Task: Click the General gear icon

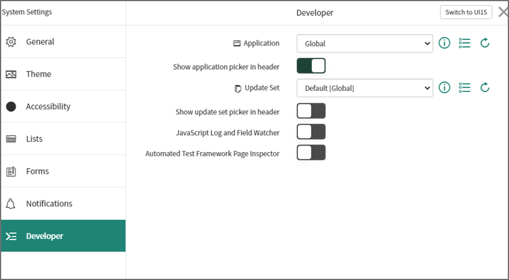Action: point(11,42)
